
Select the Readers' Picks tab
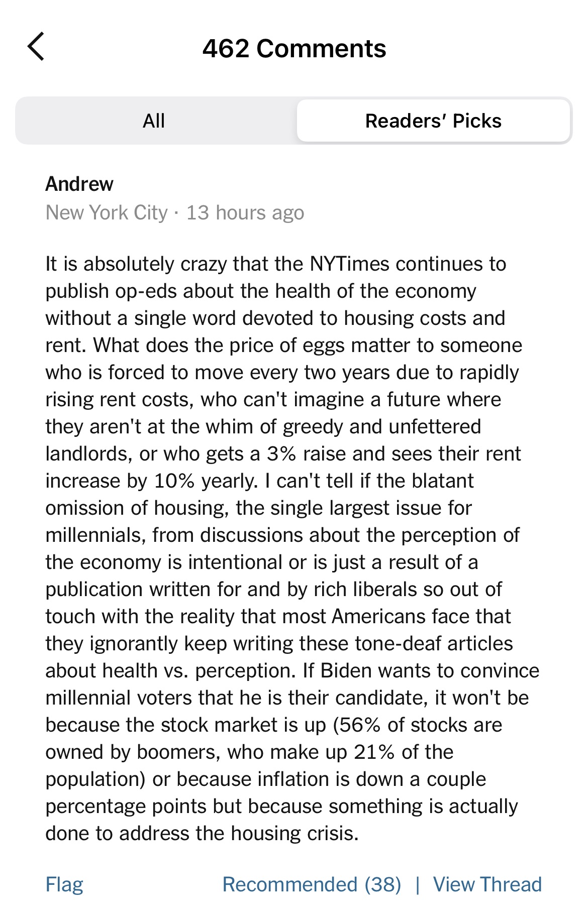tap(433, 121)
